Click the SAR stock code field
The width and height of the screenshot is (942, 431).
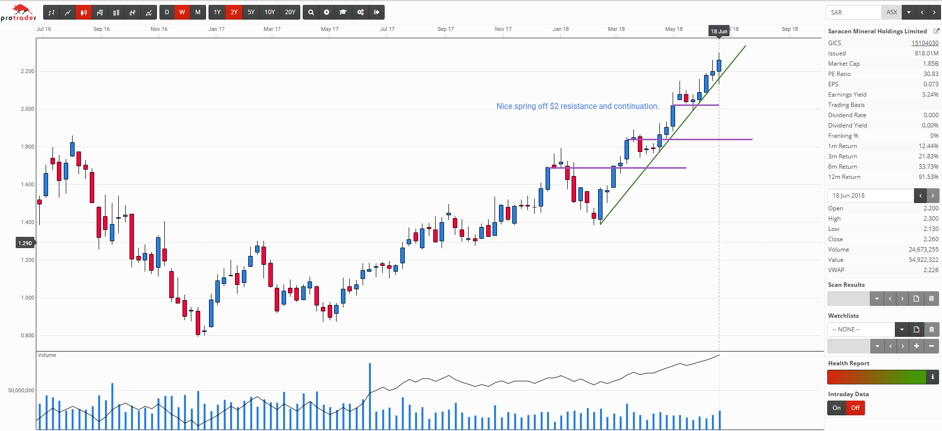(x=854, y=12)
